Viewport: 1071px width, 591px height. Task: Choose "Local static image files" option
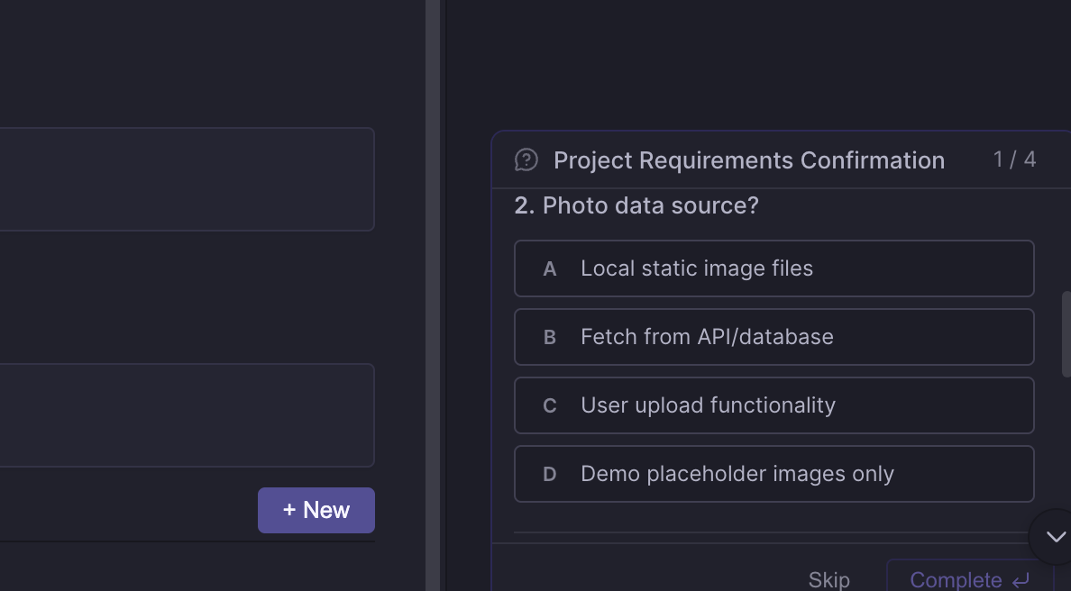pos(697,268)
